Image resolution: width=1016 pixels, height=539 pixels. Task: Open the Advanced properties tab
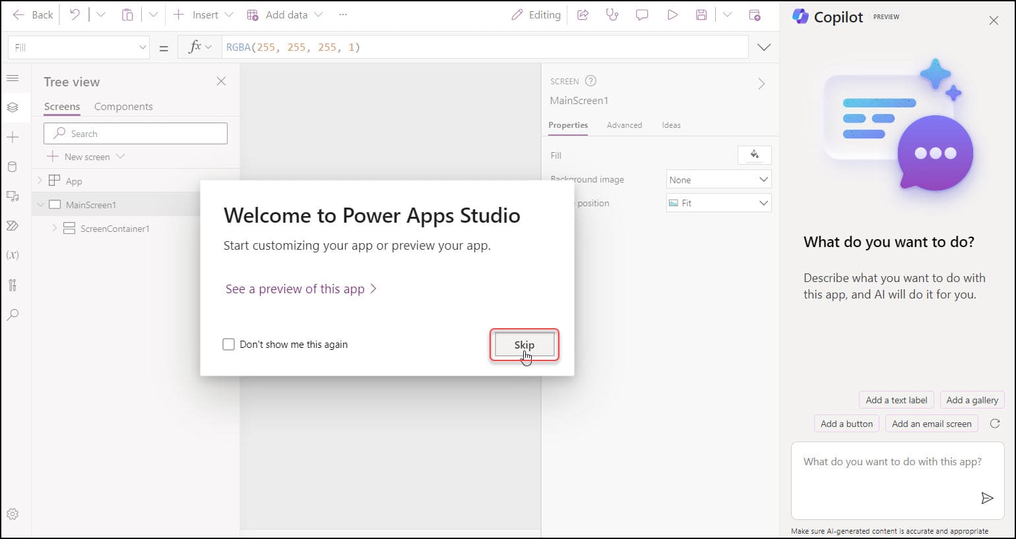624,125
